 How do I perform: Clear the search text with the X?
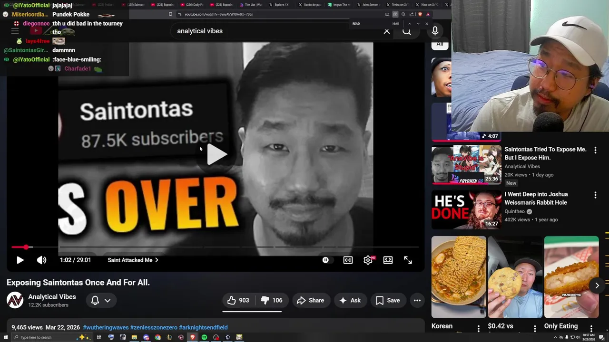coord(387,31)
